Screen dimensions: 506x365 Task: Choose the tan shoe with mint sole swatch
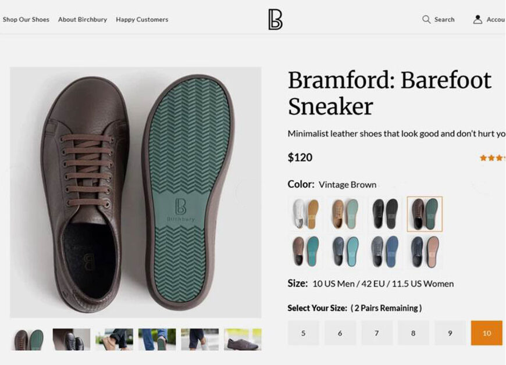point(345,214)
